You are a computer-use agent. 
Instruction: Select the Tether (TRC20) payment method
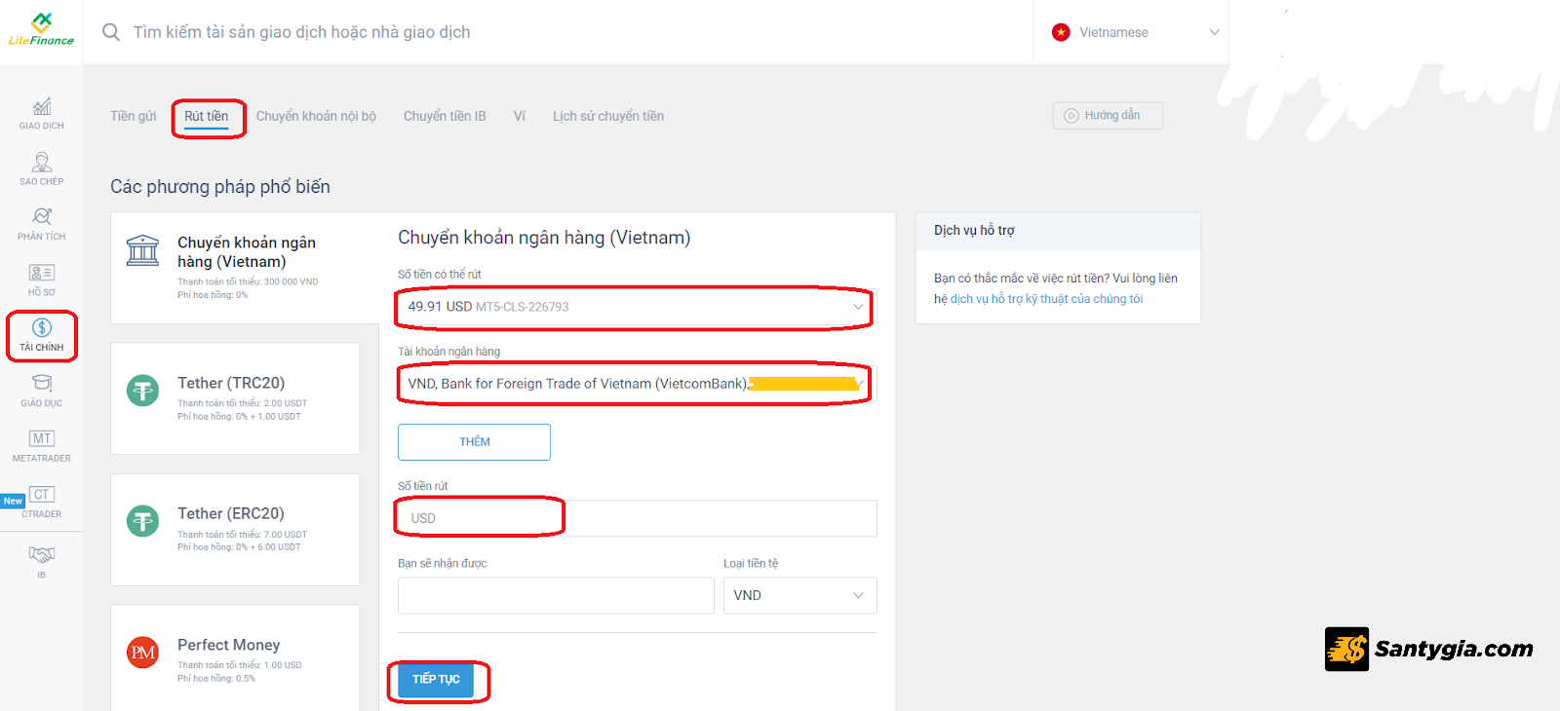235,398
